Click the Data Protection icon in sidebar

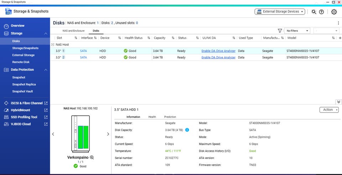click(6, 70)
